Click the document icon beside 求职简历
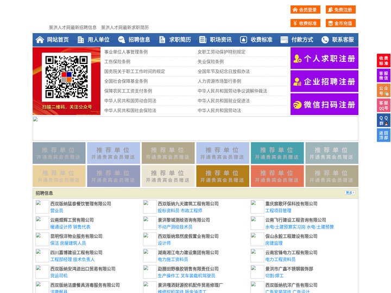 coord(162,40)
